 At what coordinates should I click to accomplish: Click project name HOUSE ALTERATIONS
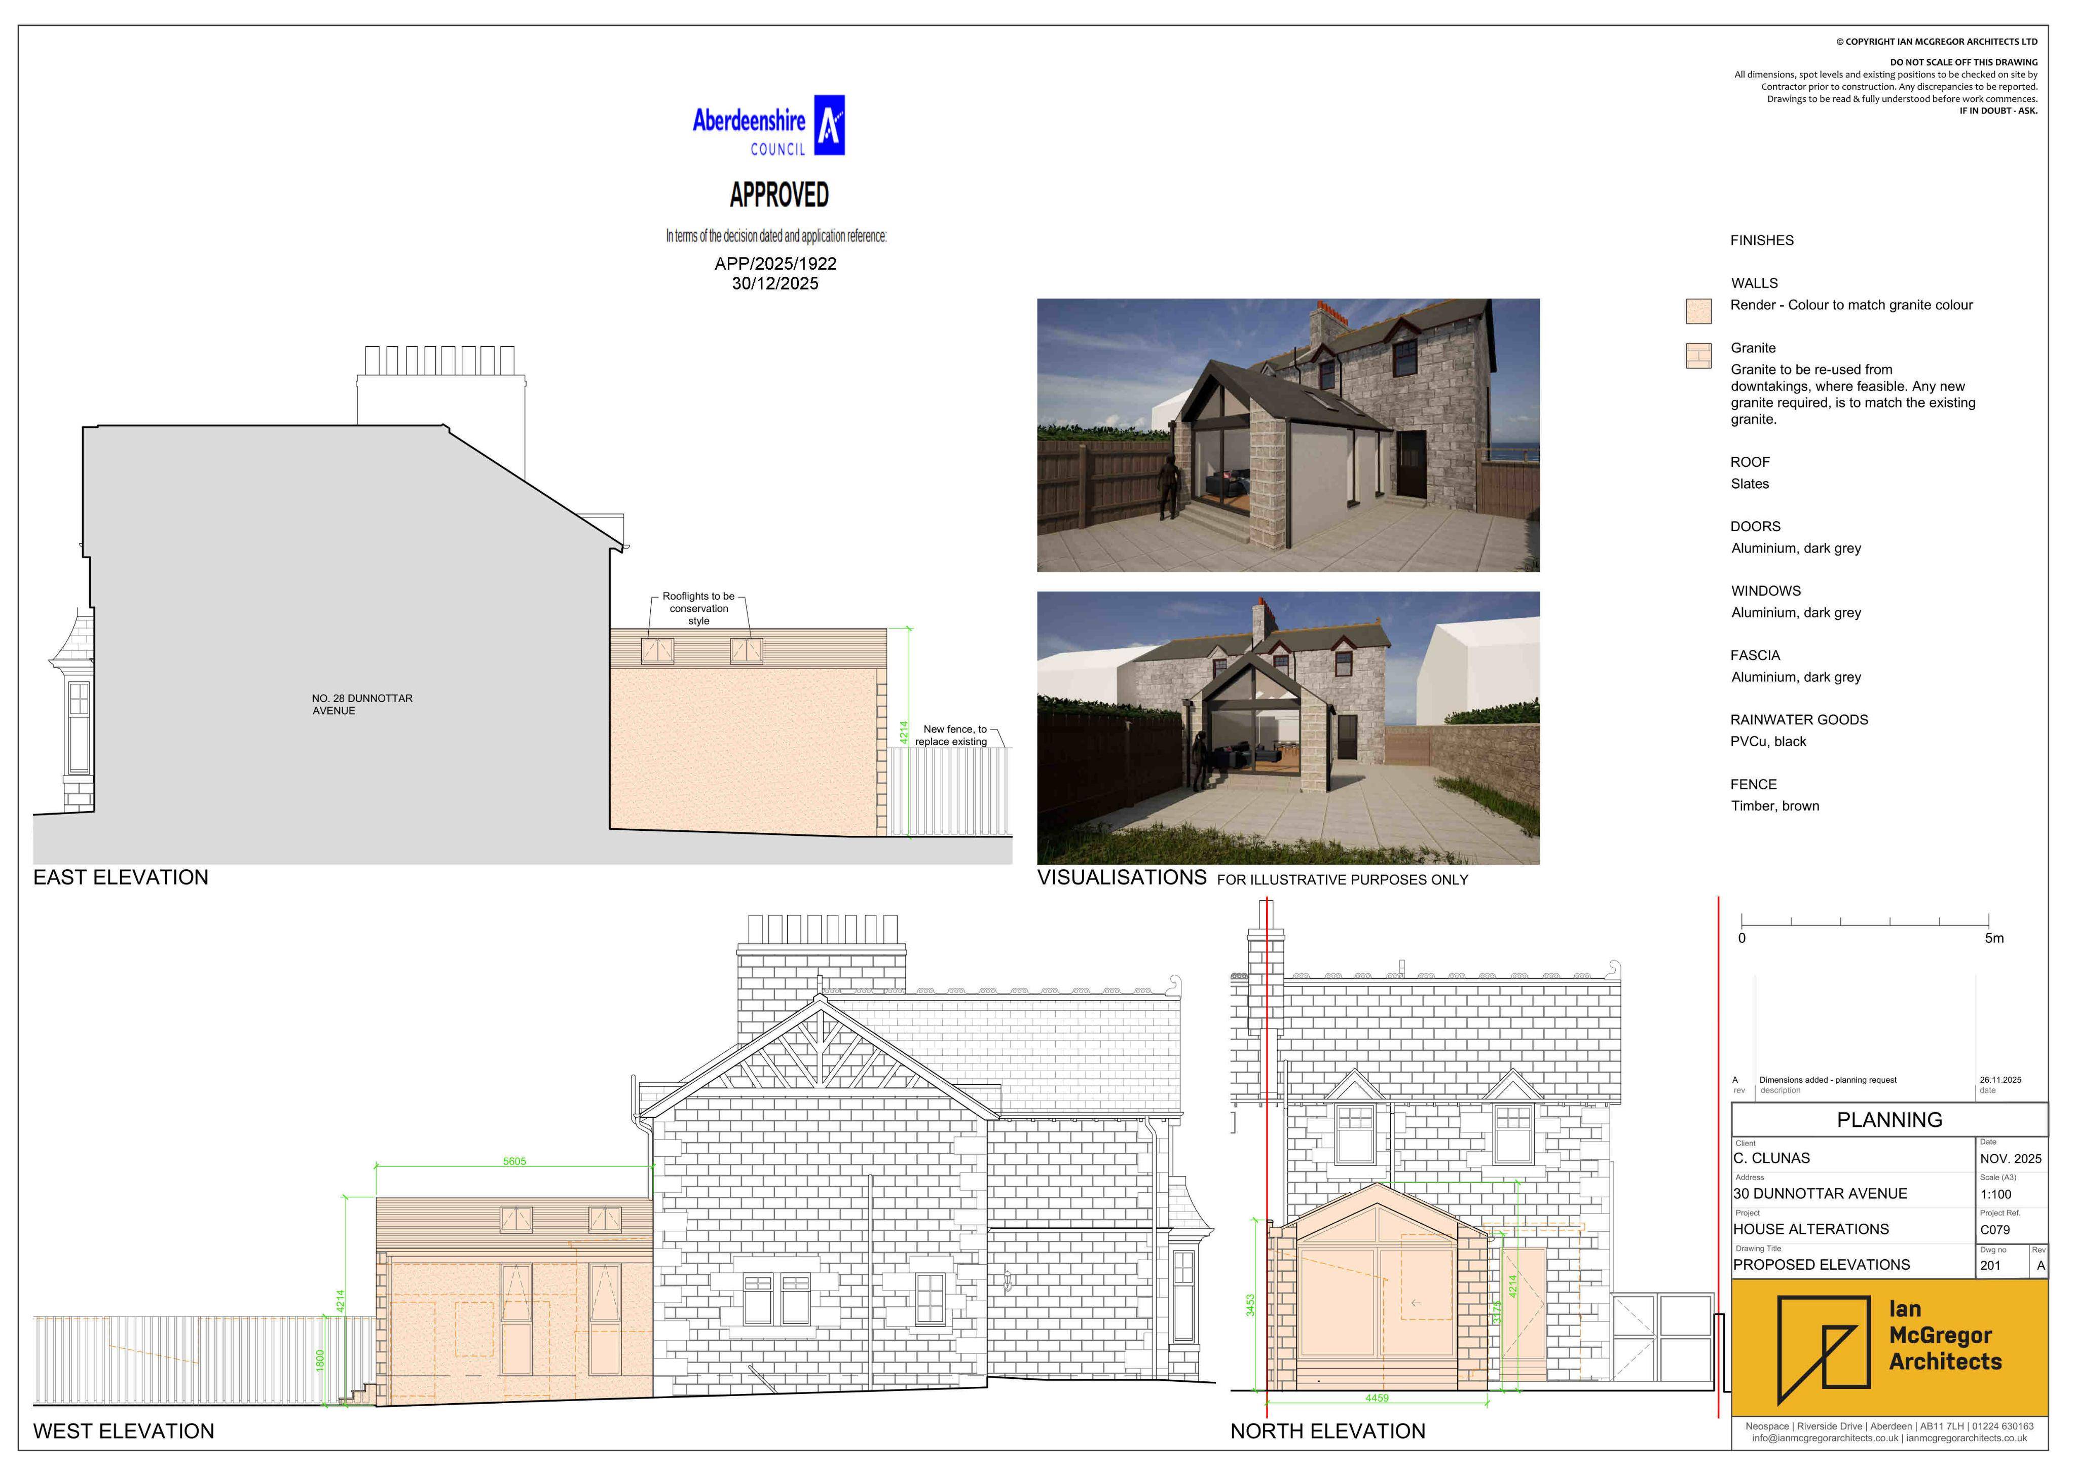point(1810,1229)
